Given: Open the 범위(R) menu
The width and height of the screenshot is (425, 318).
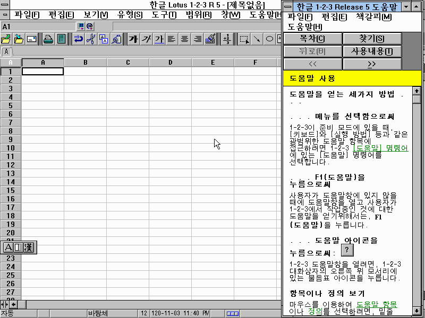Looking at the screenshot, I should coord(198,15).
